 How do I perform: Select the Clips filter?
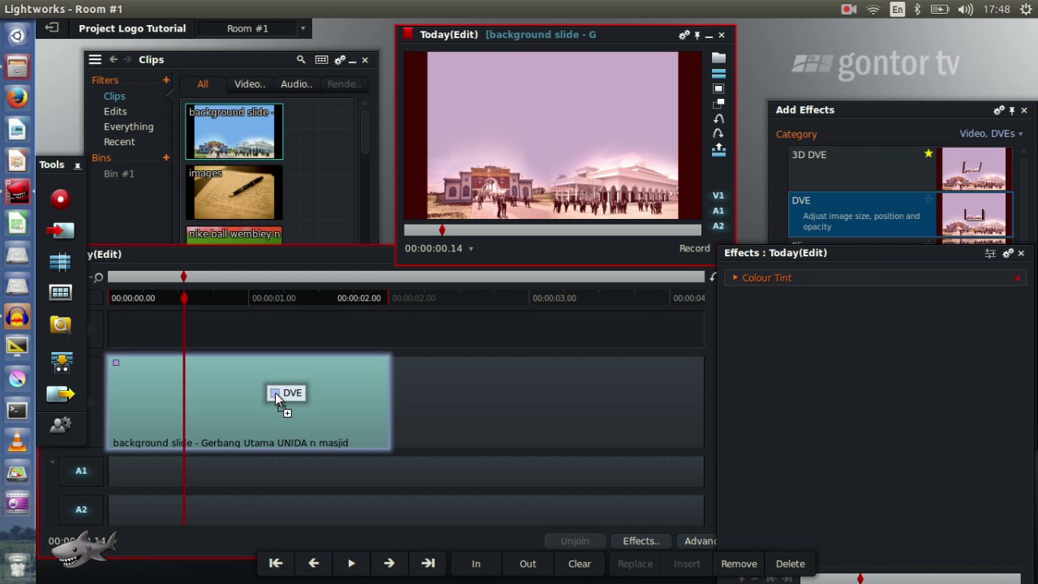[x=114, y=96]
